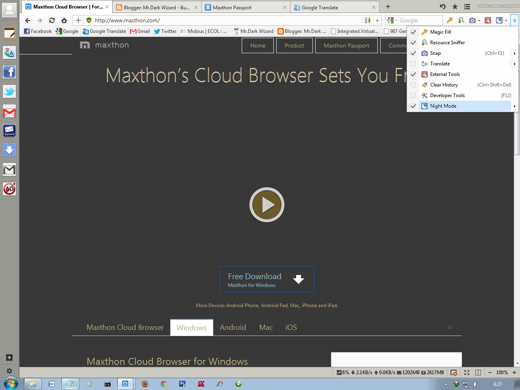
Task: Open the address bar history dropdown
Action: [x=377, y=20]
